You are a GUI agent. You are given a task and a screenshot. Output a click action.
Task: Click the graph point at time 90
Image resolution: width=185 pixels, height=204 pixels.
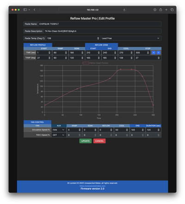77,89
